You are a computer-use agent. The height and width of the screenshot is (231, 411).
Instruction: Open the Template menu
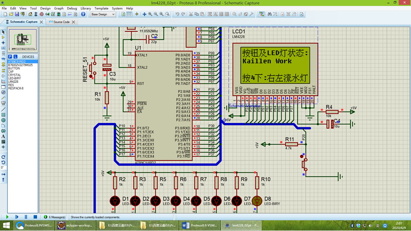tap(101, 8)
